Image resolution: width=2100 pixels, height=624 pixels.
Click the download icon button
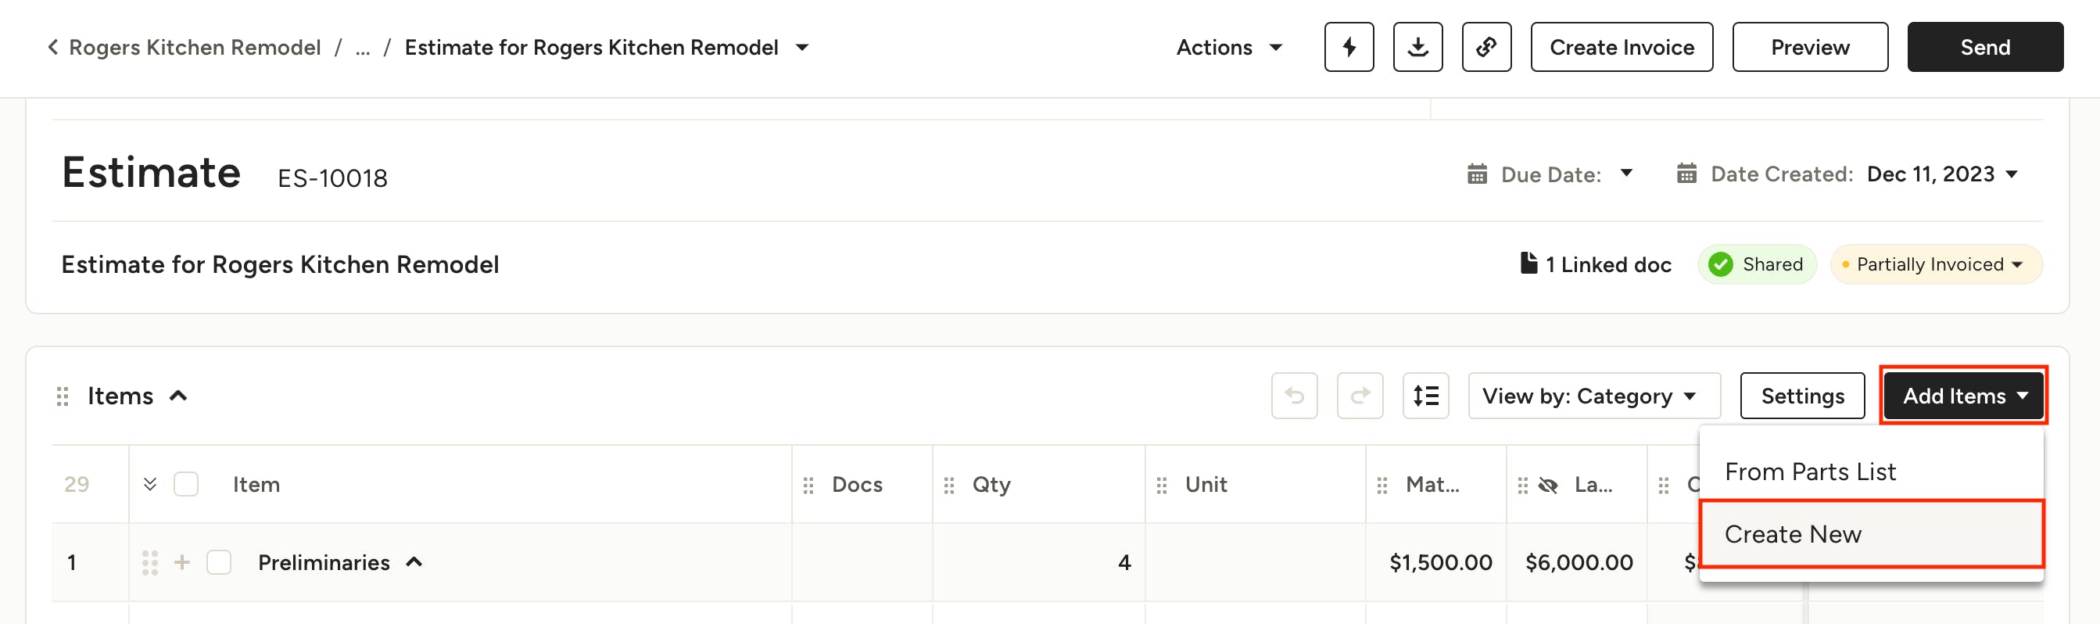[x=1417, y=48]
